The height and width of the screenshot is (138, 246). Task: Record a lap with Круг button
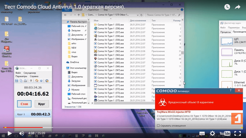pos(42,104)
